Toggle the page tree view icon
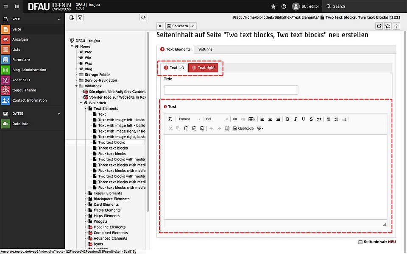This screenshot has height=254, width=407. tap(17, 6)
